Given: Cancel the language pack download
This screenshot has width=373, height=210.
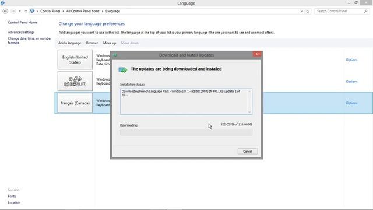Looking at the screenshot, I should [x=247, y=152].
